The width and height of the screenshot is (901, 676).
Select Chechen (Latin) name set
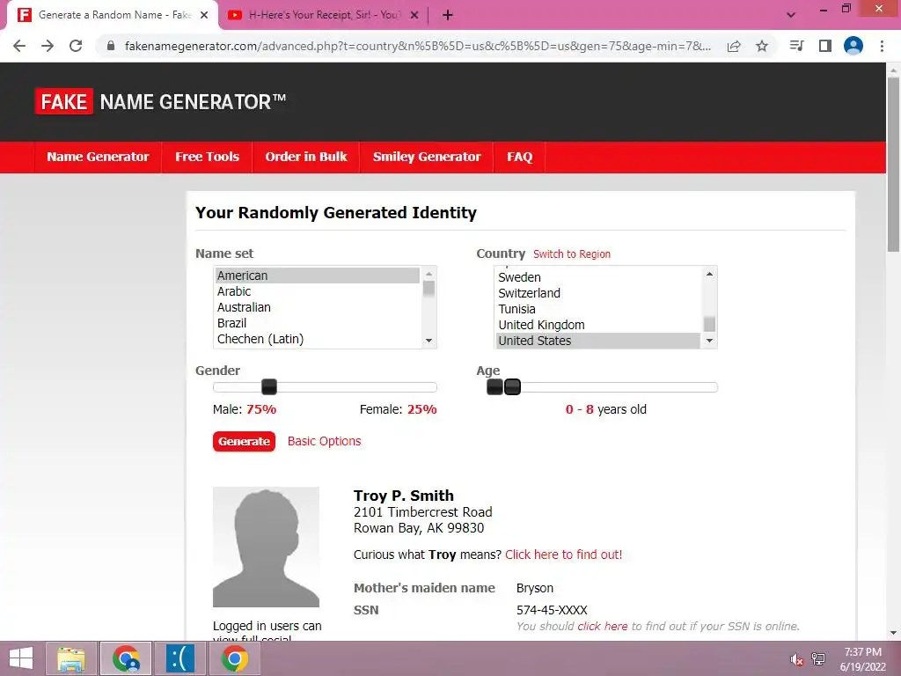[317, 339]
